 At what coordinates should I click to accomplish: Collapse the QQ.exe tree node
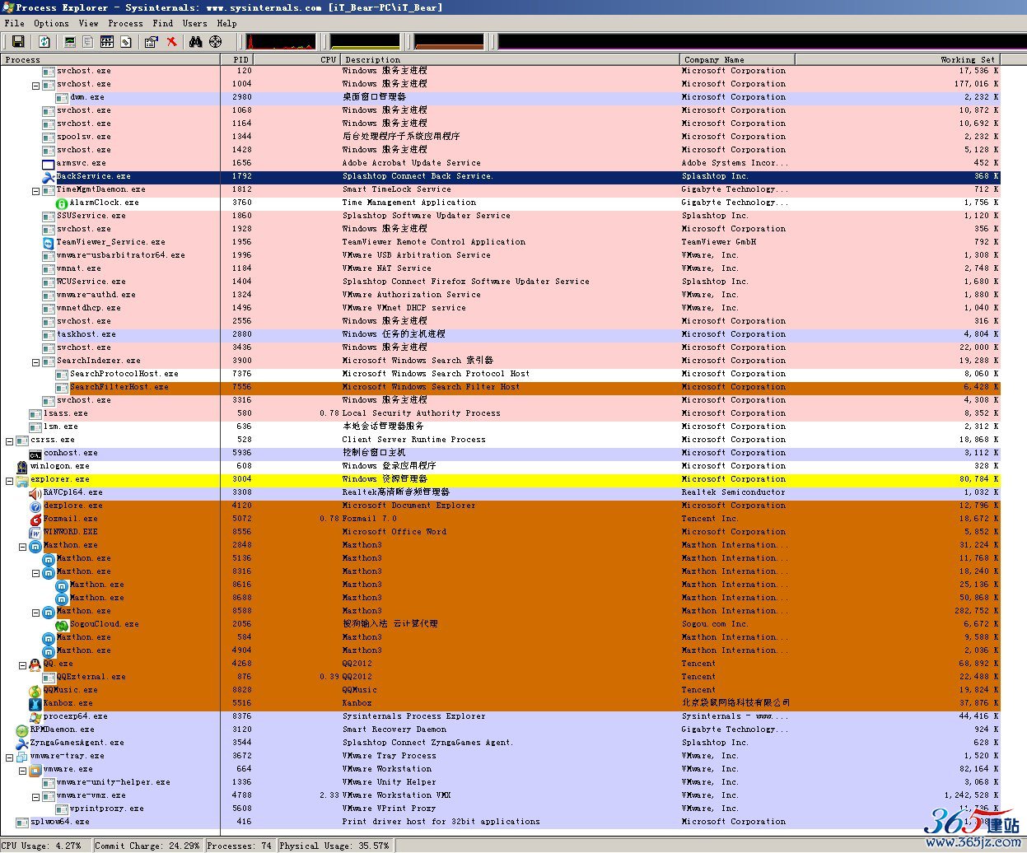(x=22, y=664)
